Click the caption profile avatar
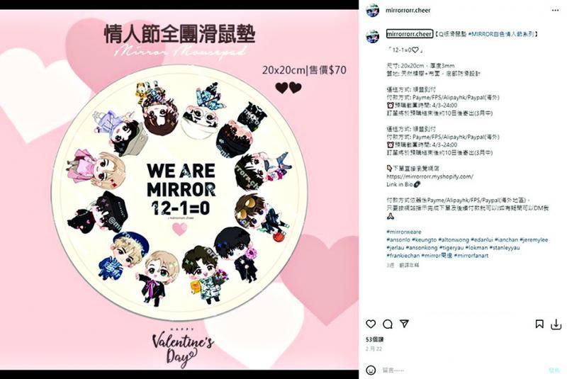Screen dimensions: 567x379 pyautogui.click(x=373, y=36)
